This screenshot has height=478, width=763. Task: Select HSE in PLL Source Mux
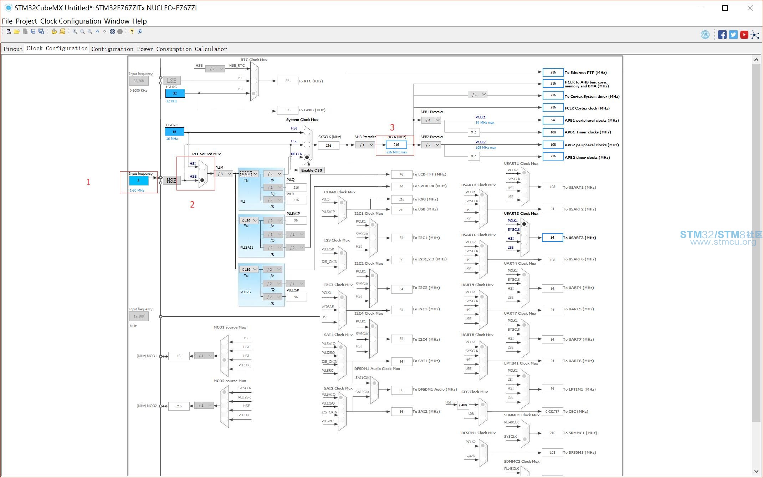click(202, 180)
